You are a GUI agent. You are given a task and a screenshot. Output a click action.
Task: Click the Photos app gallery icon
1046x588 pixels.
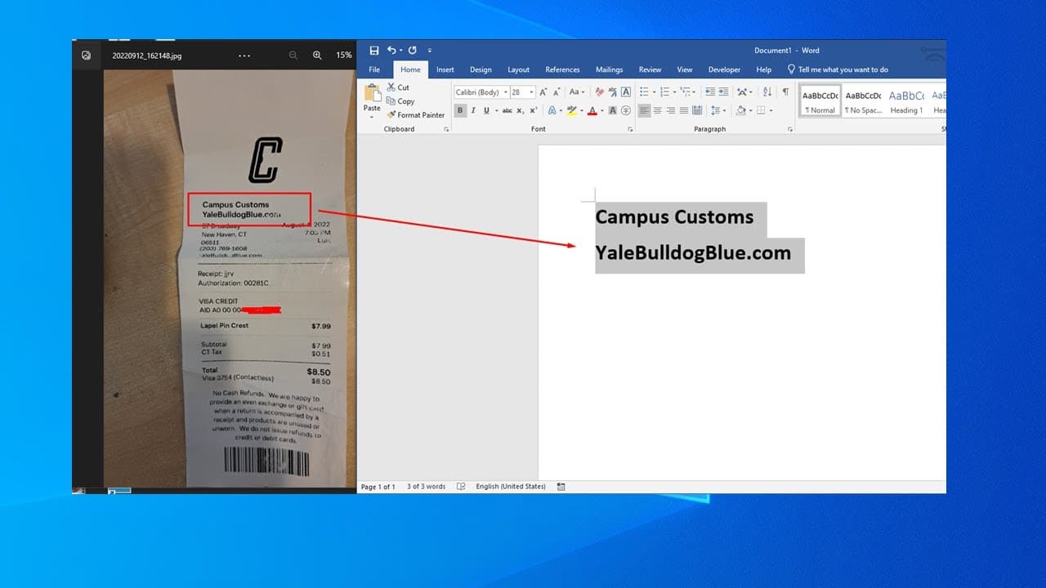click(87, 56)
